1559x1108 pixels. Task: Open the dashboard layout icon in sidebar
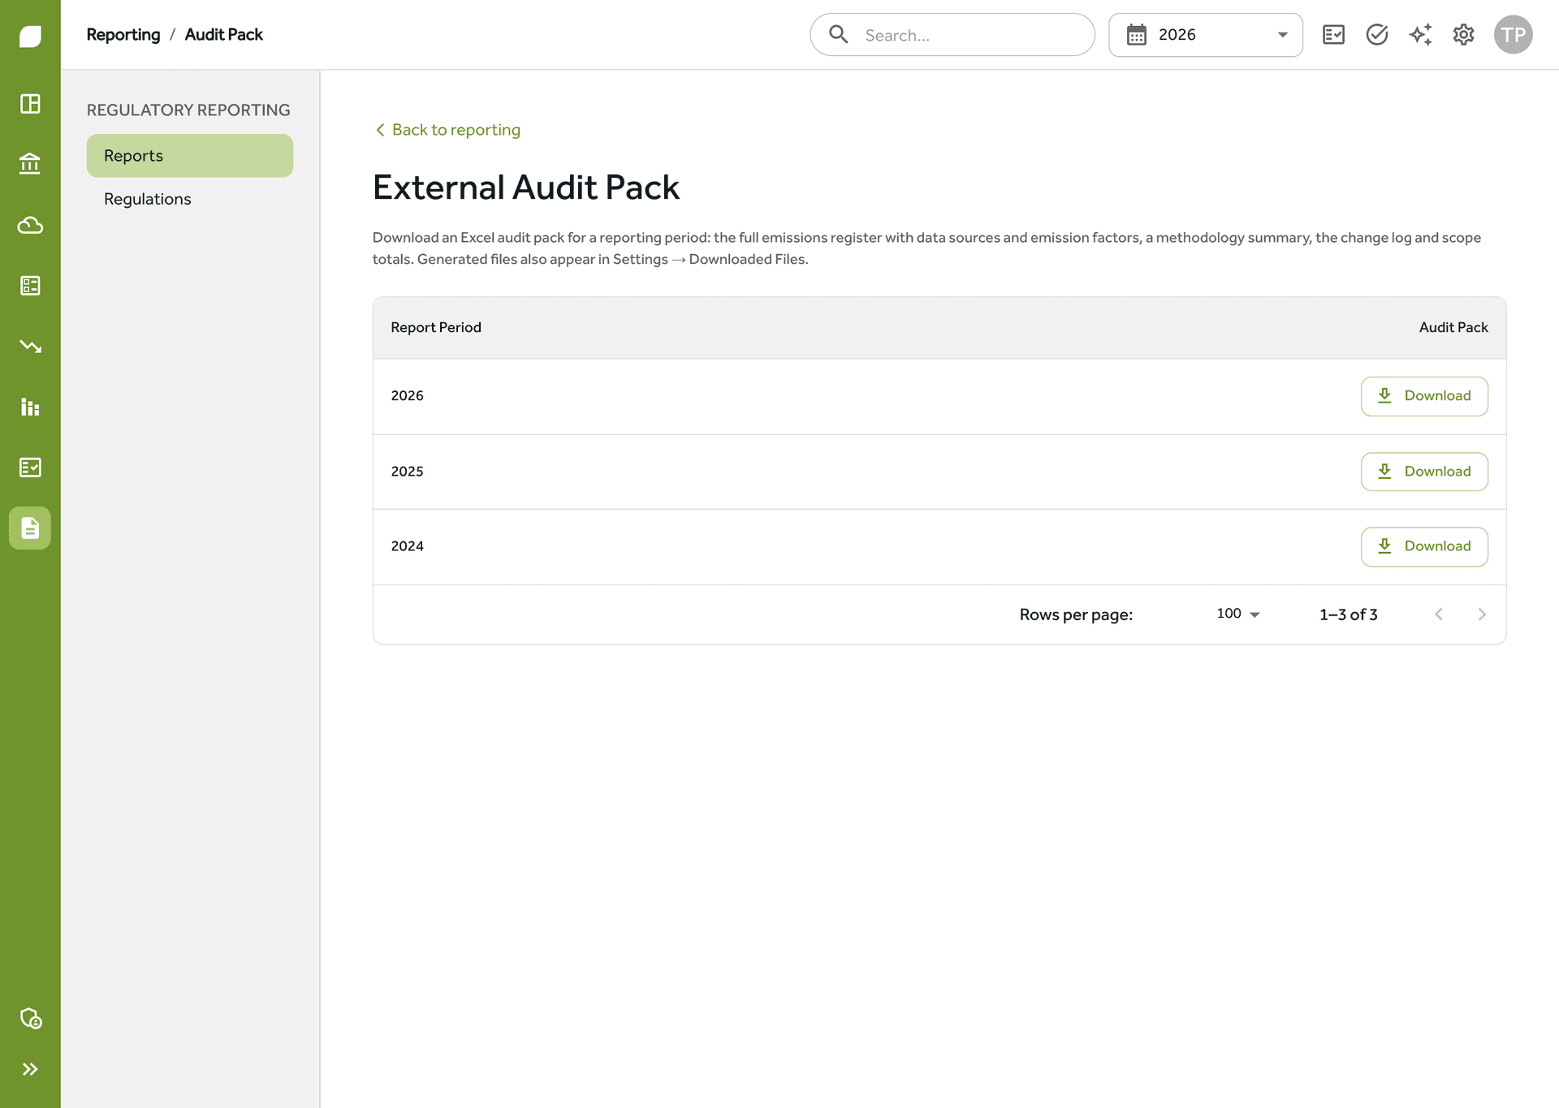pyautogui.click(x=30, y=104)
